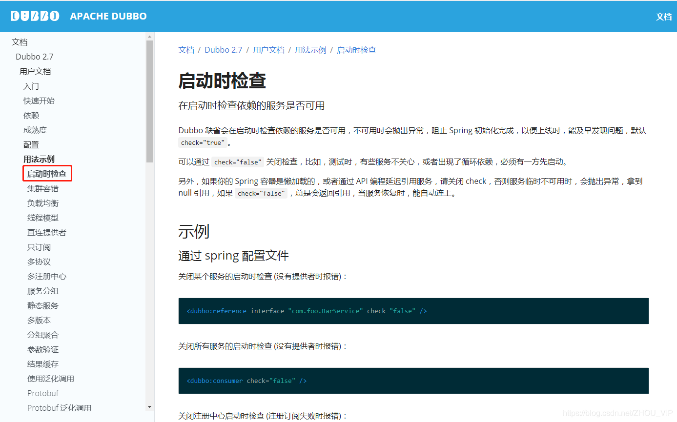677x422 pixels.
Task: Open 成熟度 sidebar entry
Action: click(35, 130)
